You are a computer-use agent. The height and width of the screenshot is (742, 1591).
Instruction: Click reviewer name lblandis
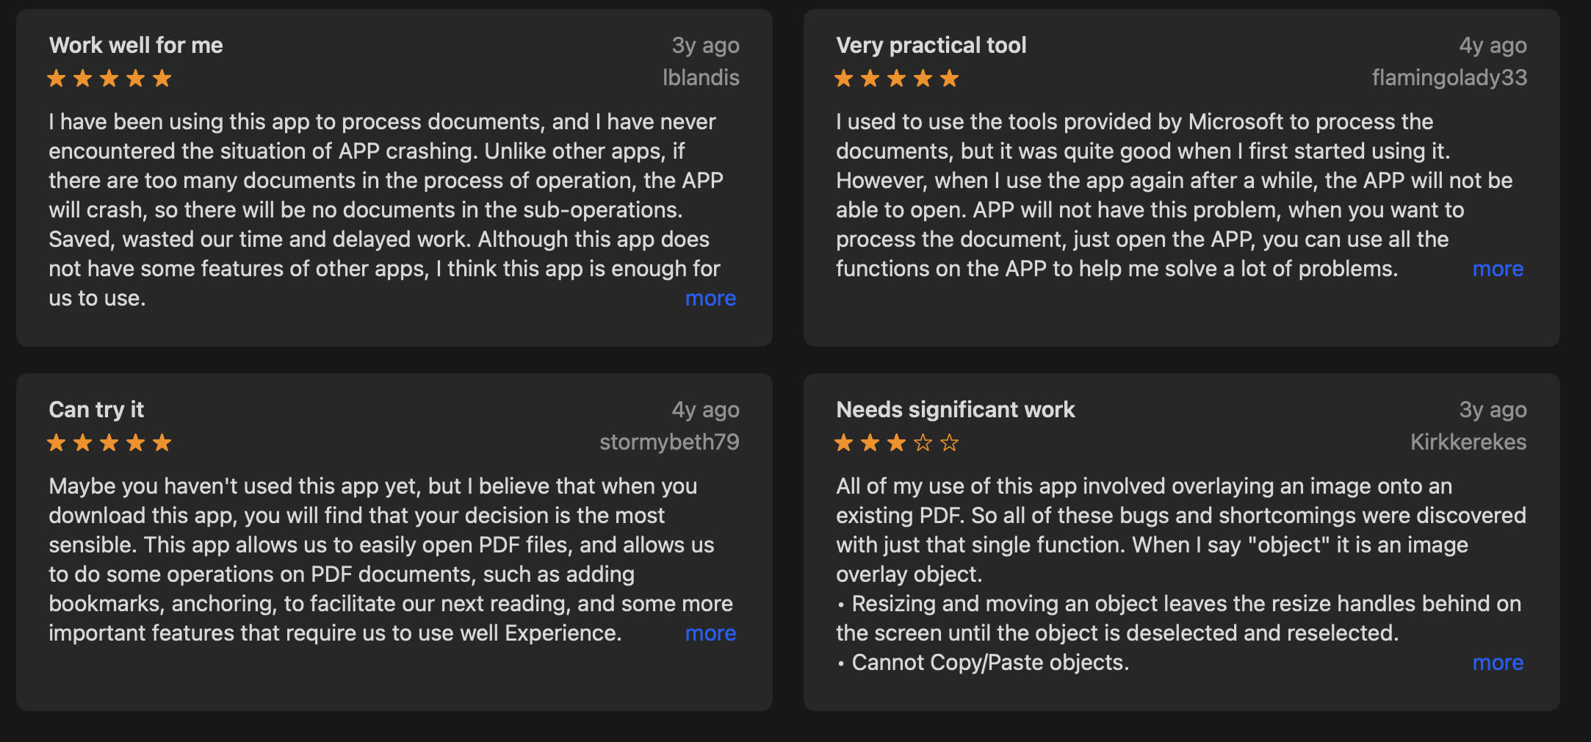pos(701,78)
